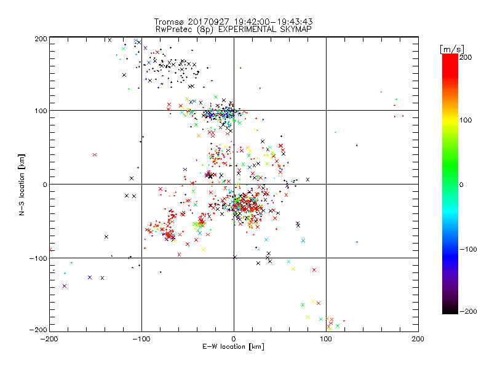Click the blue dot near 133 km, -78 km
Viewport: 492px width, 369px height.
357,242
